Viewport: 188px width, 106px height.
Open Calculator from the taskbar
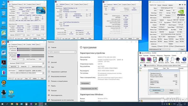tap(26, 104)
